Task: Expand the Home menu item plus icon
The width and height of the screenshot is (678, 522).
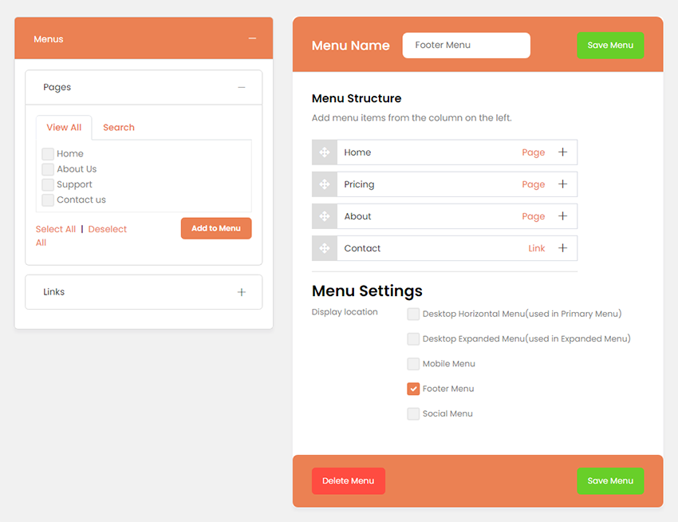Action: click(562, 152)
